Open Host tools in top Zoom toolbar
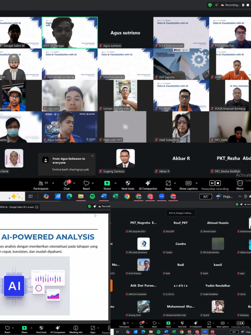 click(128, 185)
